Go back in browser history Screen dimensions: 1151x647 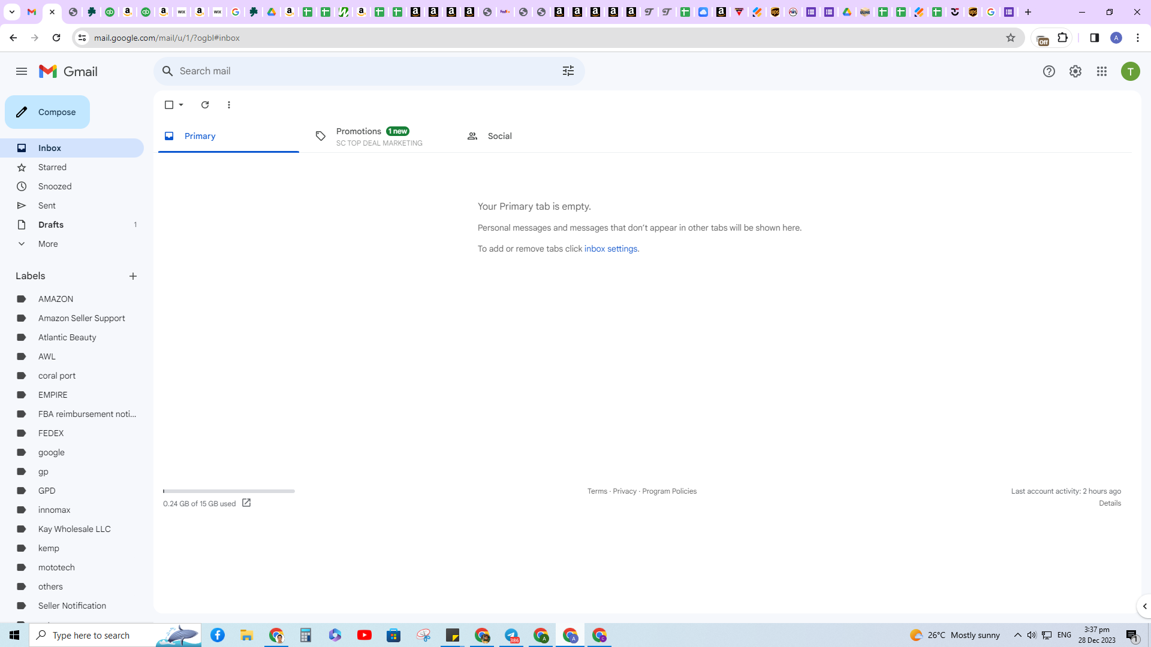pos(13,38)
